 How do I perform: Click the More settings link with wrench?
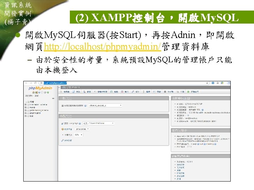pyautogui.click(x=67, y=140)
